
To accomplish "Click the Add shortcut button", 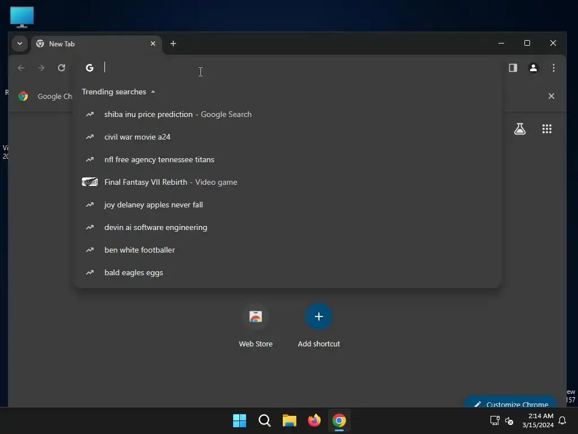I will point(319,326).
